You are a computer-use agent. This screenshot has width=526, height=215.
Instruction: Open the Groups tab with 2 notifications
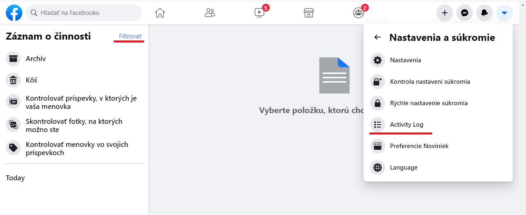(359, 13)
